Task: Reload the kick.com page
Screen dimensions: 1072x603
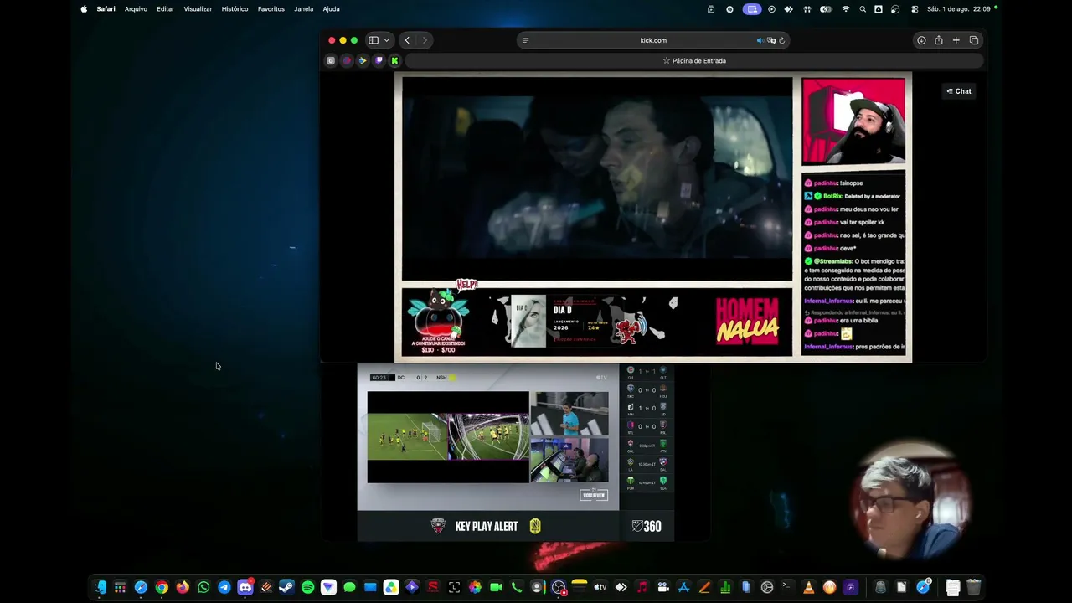Action: (781, 40)
